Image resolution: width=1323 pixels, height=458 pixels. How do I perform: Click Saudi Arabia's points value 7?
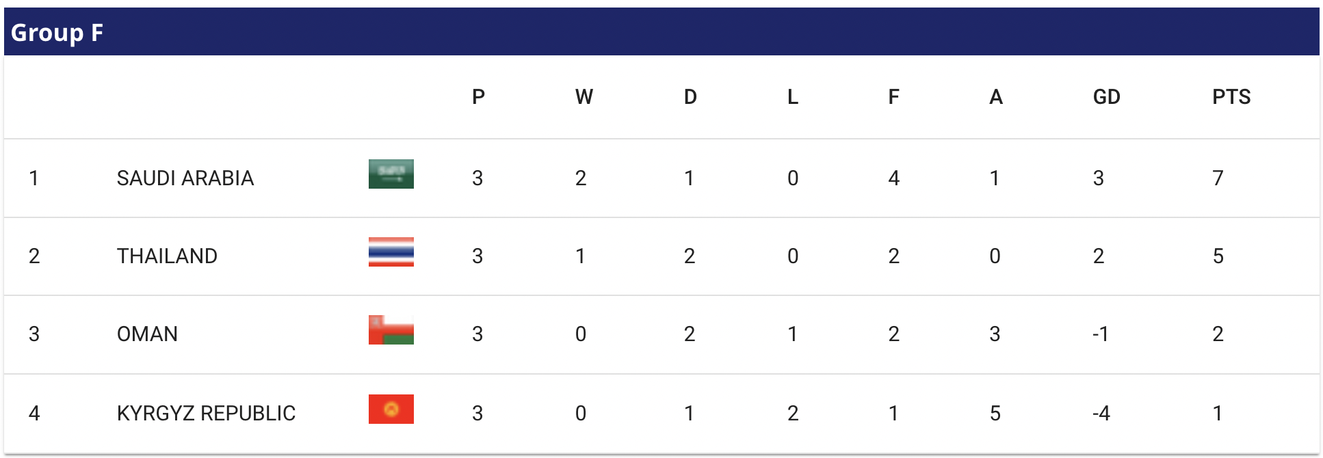tap(1218, 178)
